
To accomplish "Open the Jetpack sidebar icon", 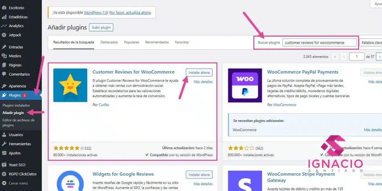I will (4, 35).
